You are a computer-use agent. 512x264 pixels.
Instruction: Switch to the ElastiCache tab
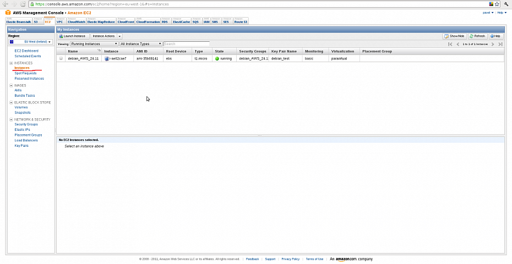click(181, 21)
